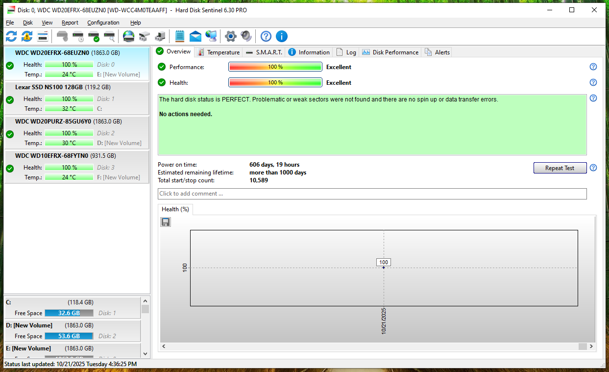This screenshot has width=609, height=372.
Task: Open the Report menu
Action: [x=70, y=23]
